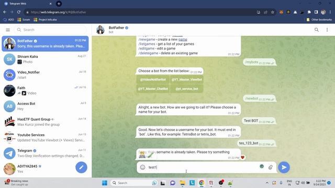Choose the @VideoNotifierBot button
Screen dimensions: 335x188
[x=153, y=79]
